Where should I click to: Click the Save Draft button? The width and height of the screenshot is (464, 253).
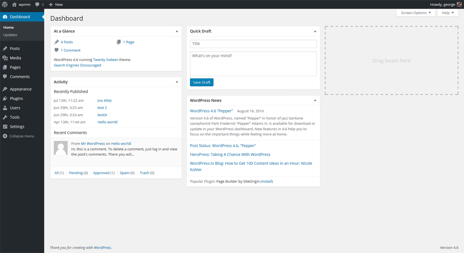pos(202,82)
